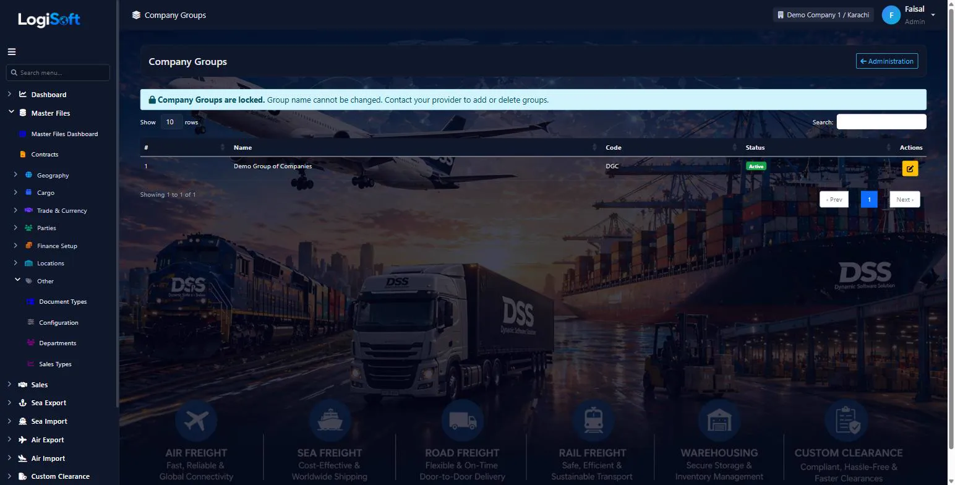Go back to Administration
955x485 pixels.
[887, 61]
